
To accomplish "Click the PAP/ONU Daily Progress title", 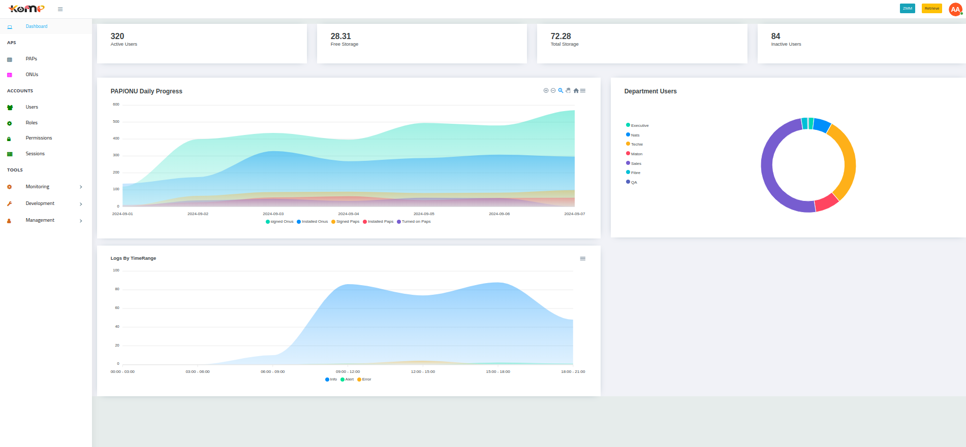I will 146,91.
